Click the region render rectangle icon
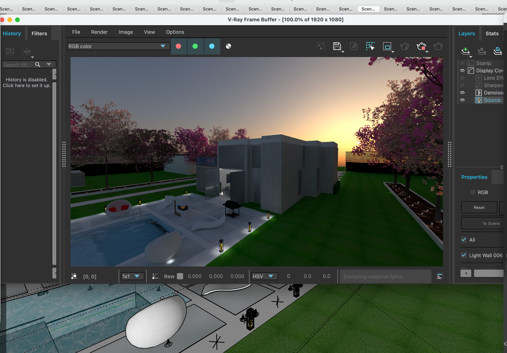This screenshot has height=353, width=507. [387, 47]
